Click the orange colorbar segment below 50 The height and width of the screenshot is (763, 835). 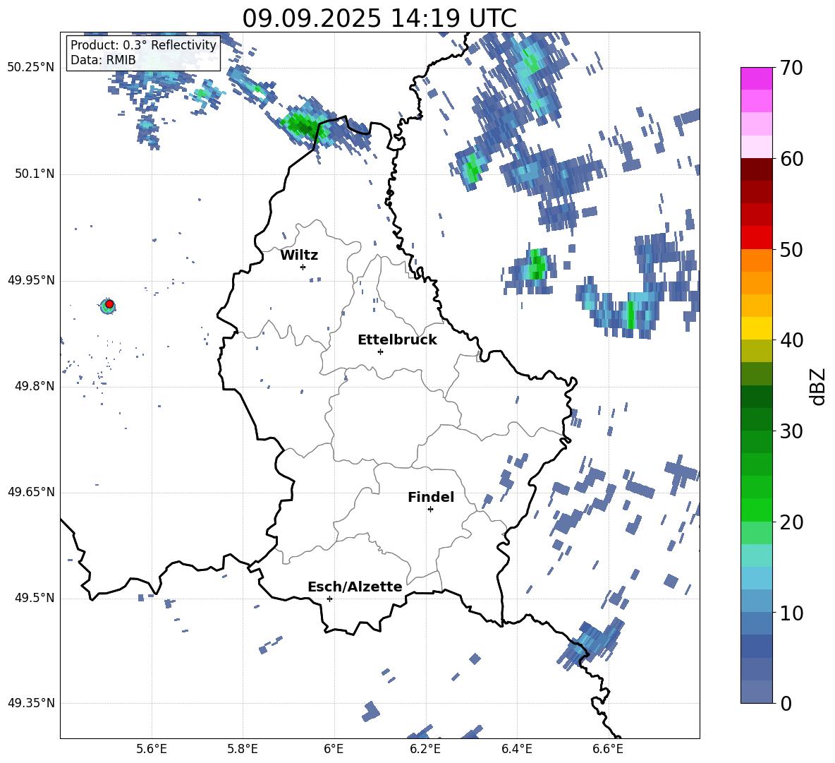[x=756, y=260]
